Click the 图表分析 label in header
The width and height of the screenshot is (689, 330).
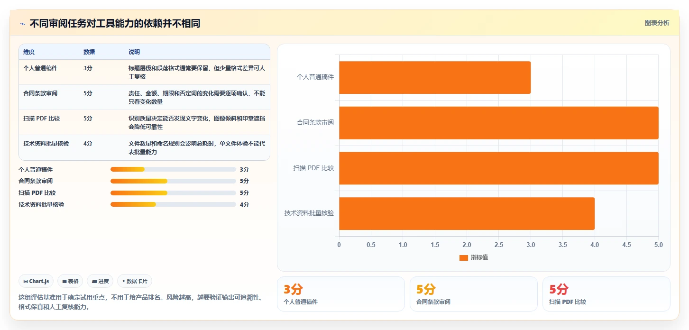tap(657, 23)
